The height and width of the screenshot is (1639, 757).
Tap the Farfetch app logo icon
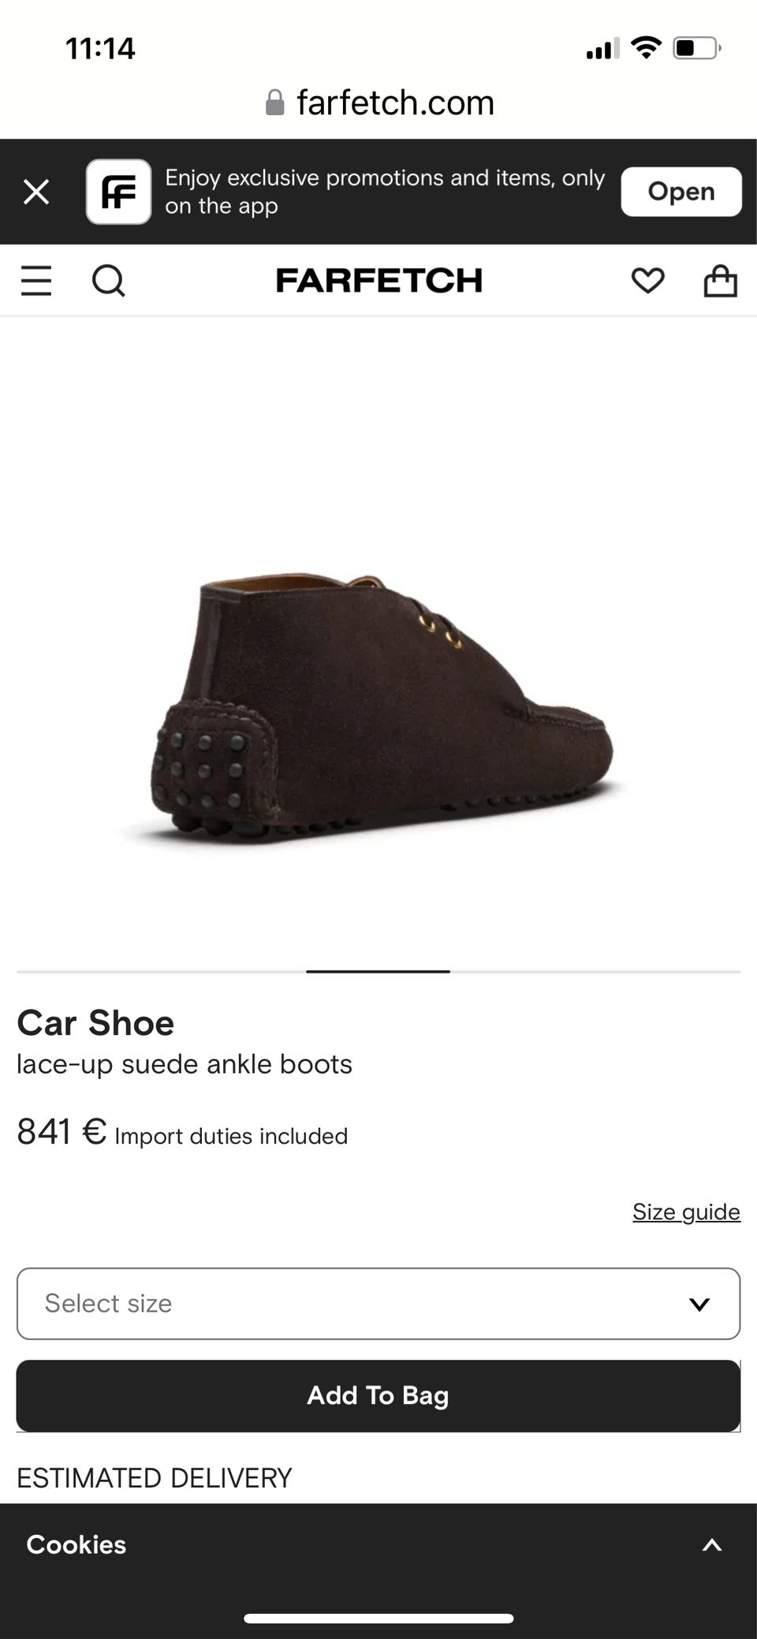118,192
